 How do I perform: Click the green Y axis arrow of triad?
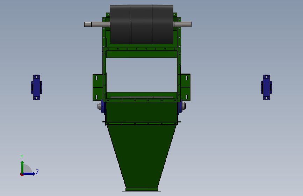tap(22, 167)
